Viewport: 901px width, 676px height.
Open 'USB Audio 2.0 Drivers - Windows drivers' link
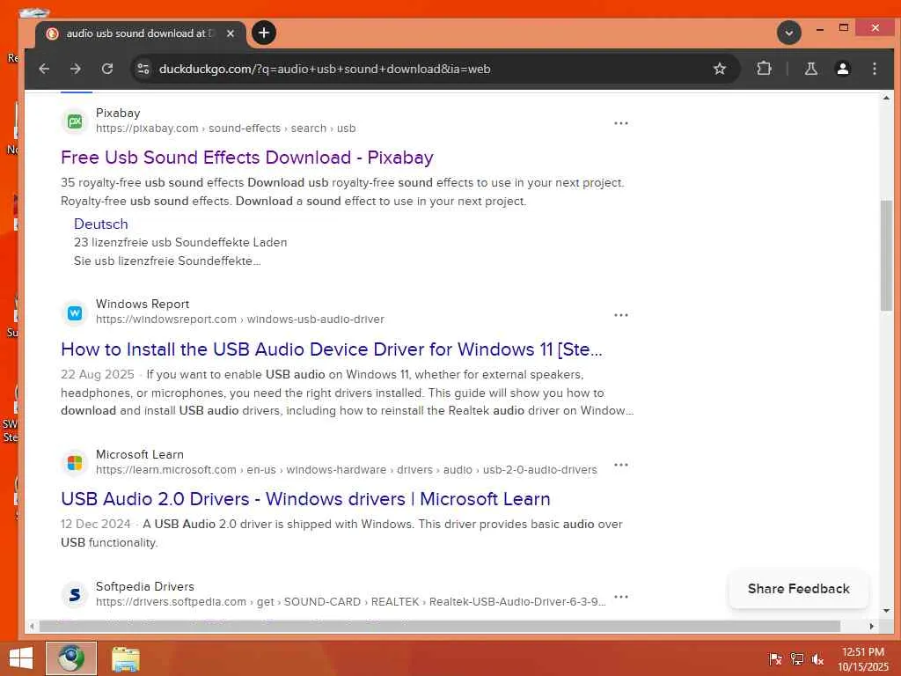305,499
